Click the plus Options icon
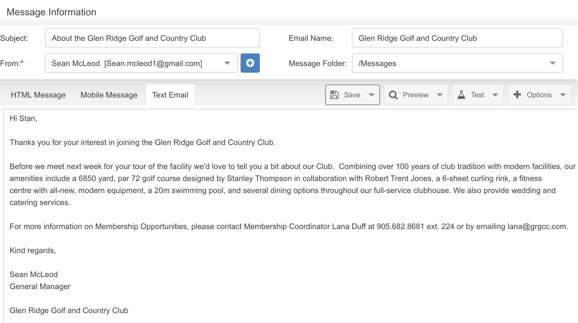Screen dimensions: 578x323 [x=517, y=95]
